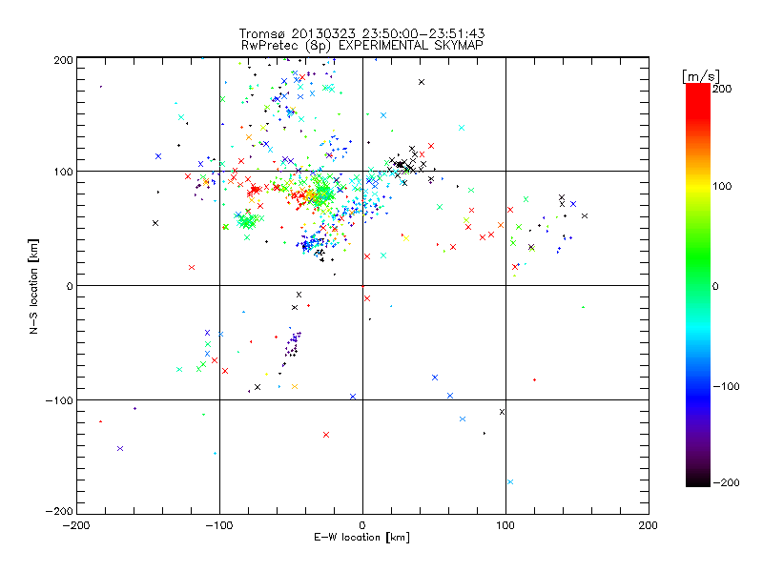Click the "E-W location [km]" axis label

[361, 537]
